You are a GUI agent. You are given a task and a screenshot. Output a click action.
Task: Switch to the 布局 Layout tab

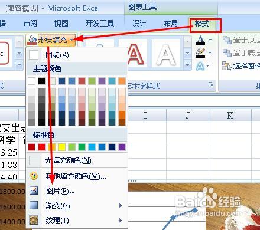[171, 24]
